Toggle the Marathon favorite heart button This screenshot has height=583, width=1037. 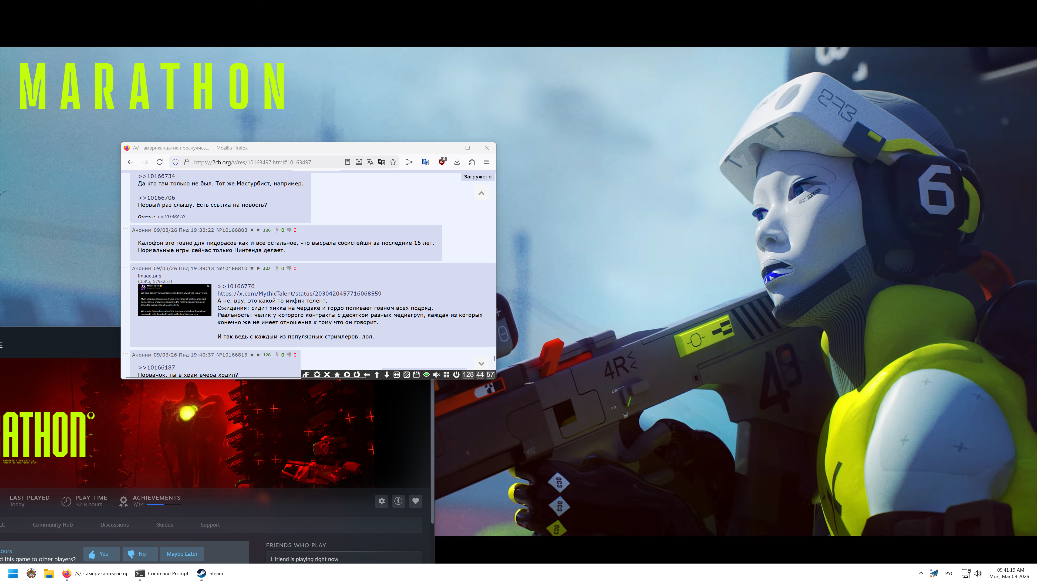415,501
